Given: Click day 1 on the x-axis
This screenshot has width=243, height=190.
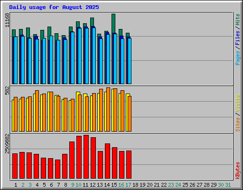Looking at the screenshot, I should pos(16,185).
